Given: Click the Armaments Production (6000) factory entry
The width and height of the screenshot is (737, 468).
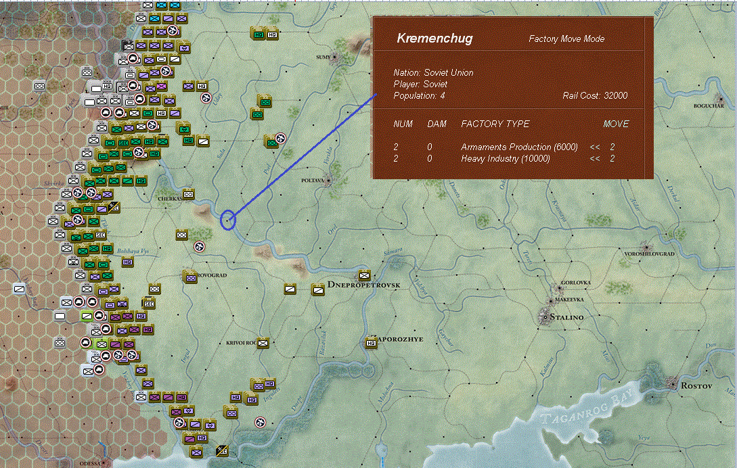Looking at the screenshot, I should point(519,147).
